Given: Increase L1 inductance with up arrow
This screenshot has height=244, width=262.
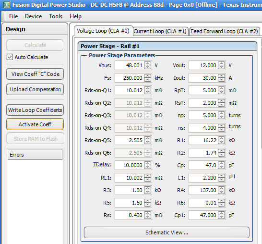Looking at the screenshot, I should (x=221, y=176).
